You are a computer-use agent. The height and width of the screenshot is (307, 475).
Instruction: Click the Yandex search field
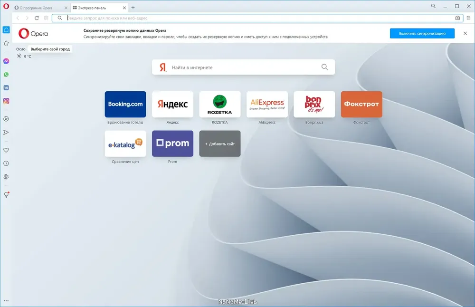244,67
